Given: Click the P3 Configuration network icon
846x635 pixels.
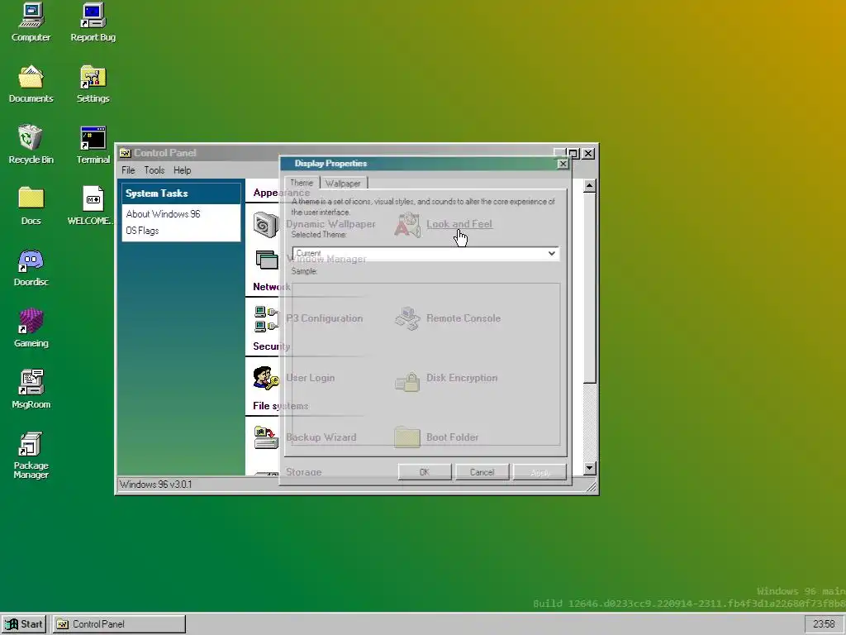Looking at the screenshot, I should pyautogui.click(x=266, y=318).
